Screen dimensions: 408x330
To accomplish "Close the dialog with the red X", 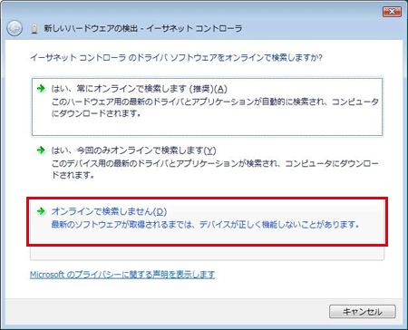I will [x=392, y=12].
